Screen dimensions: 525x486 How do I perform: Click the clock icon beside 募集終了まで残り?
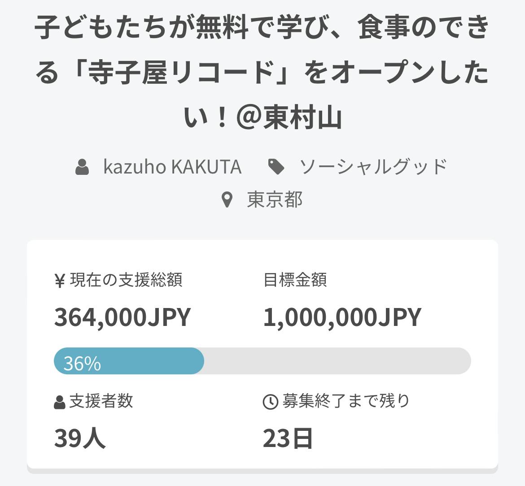point(270,402)
